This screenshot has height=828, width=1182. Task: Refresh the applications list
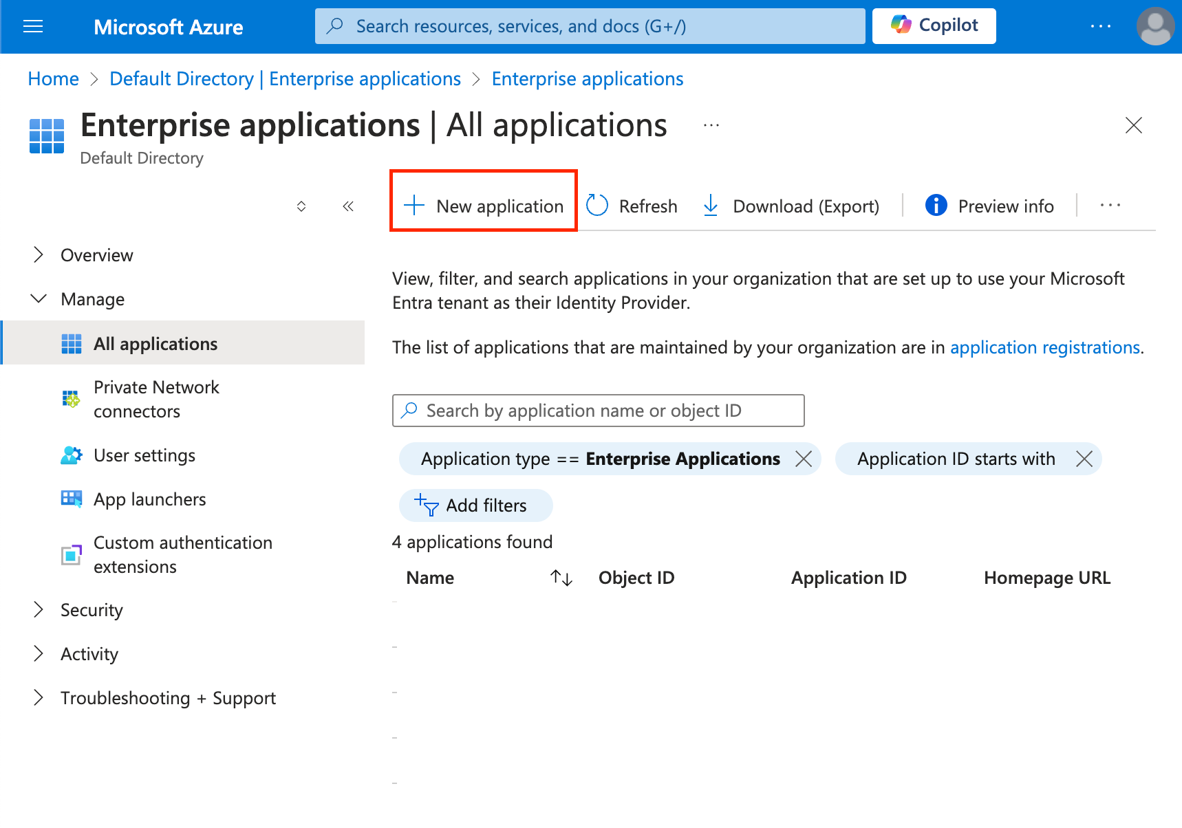(632, 206)
